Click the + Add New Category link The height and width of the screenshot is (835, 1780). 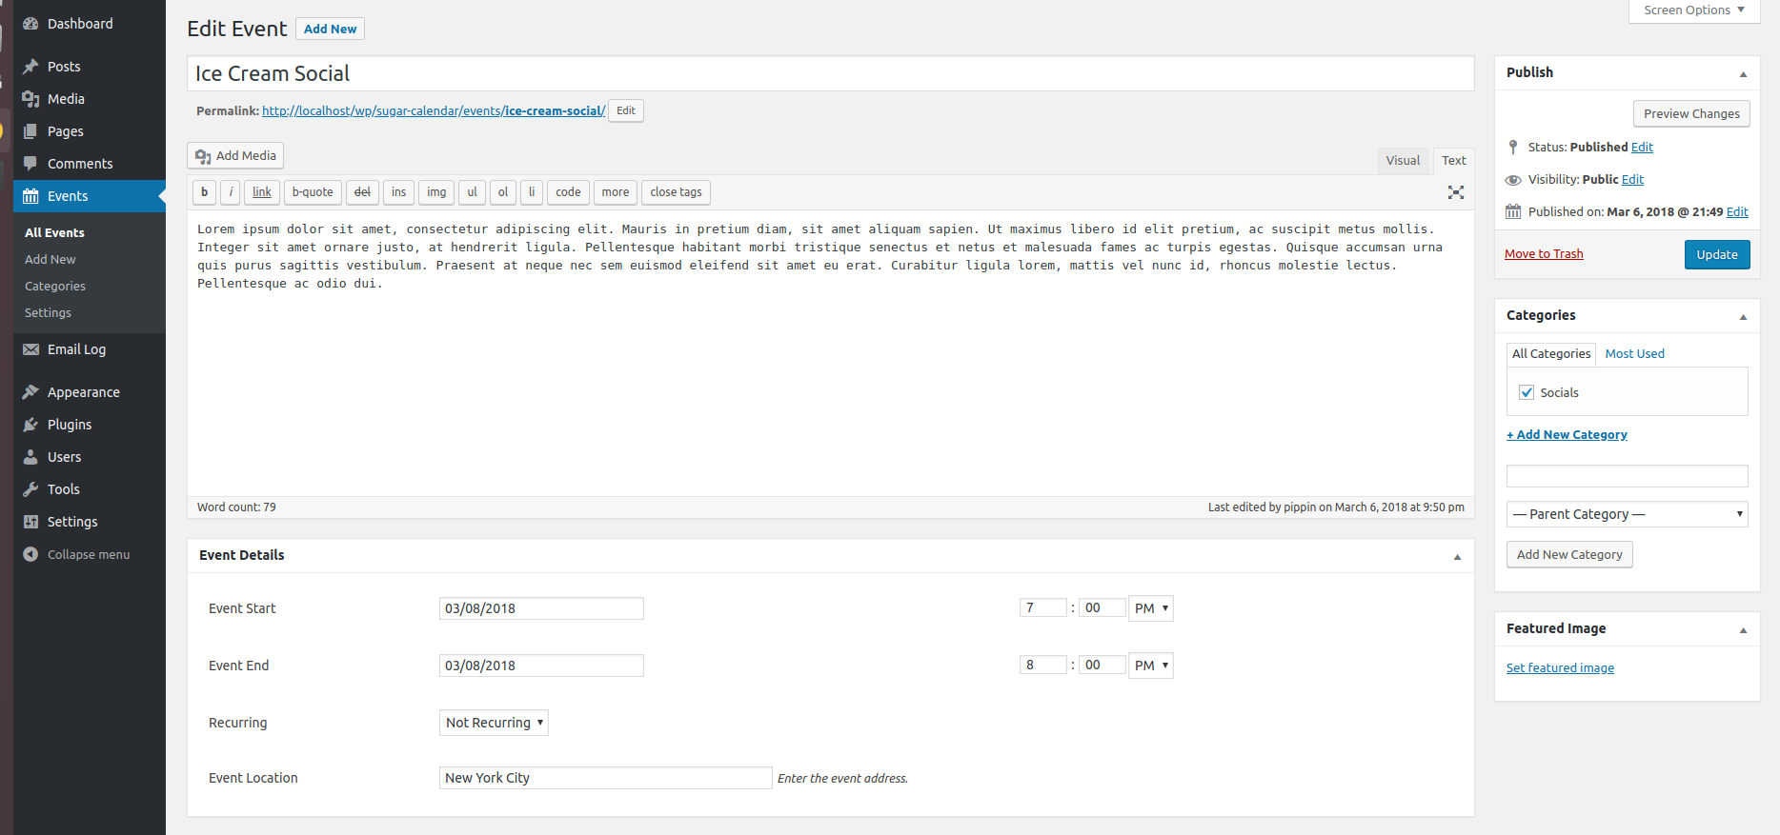tap(1567, 434)
